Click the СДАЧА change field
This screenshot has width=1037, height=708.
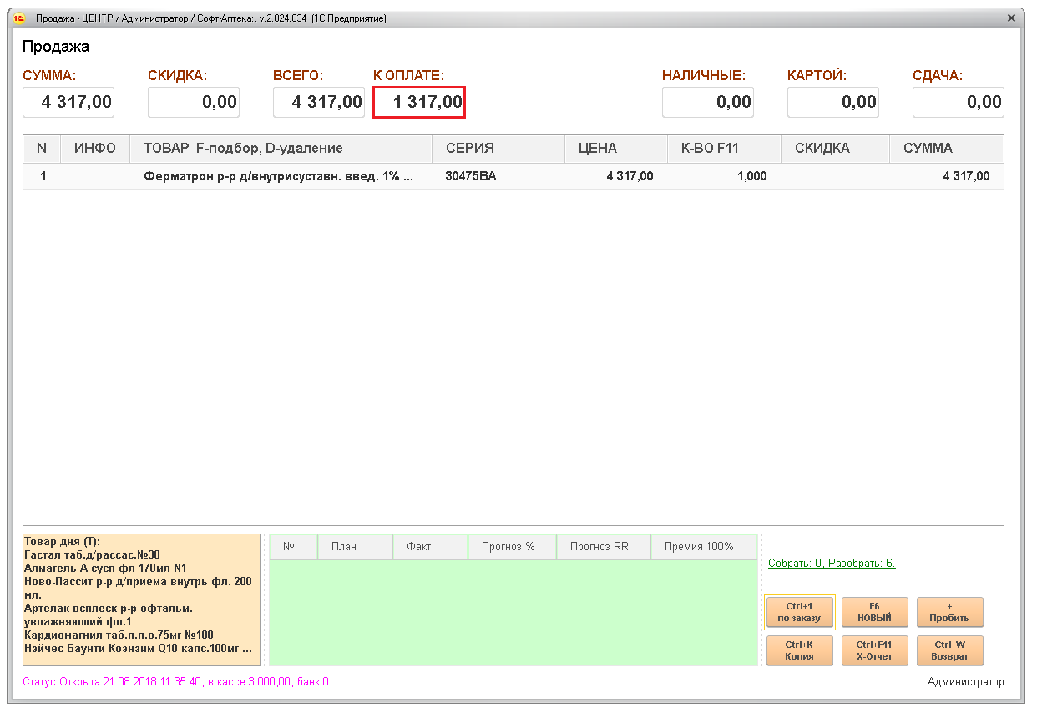tap(959, 103)
